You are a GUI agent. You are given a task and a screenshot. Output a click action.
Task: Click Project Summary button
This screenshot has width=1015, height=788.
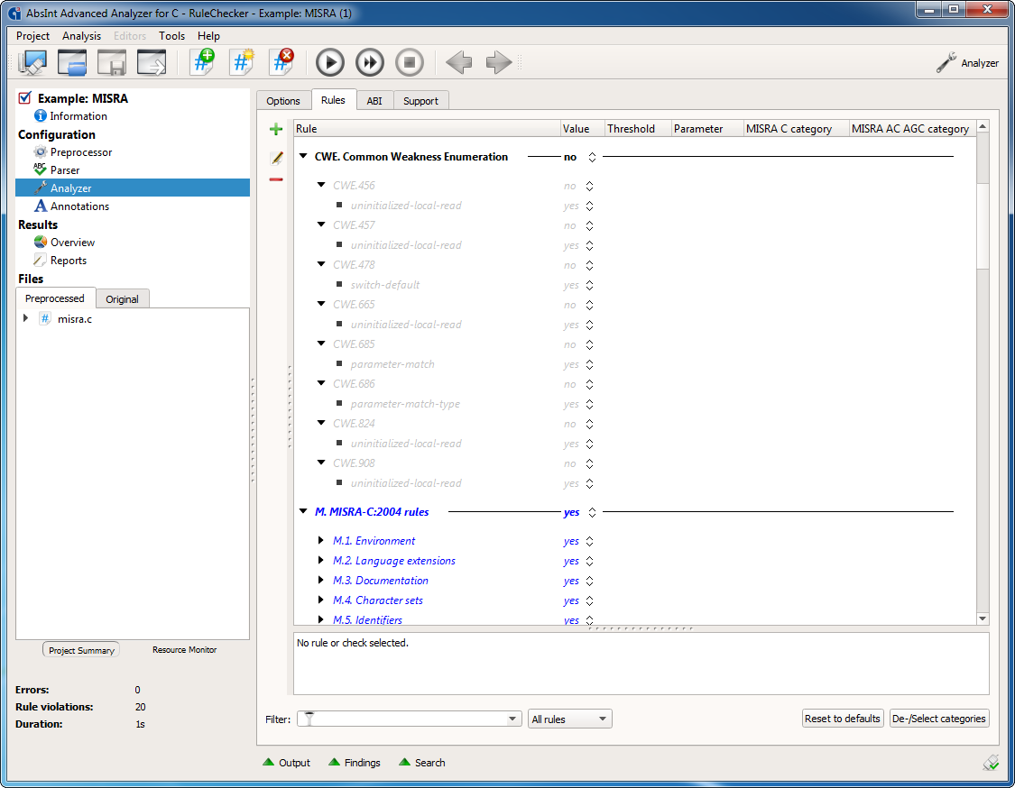(81, 650)
